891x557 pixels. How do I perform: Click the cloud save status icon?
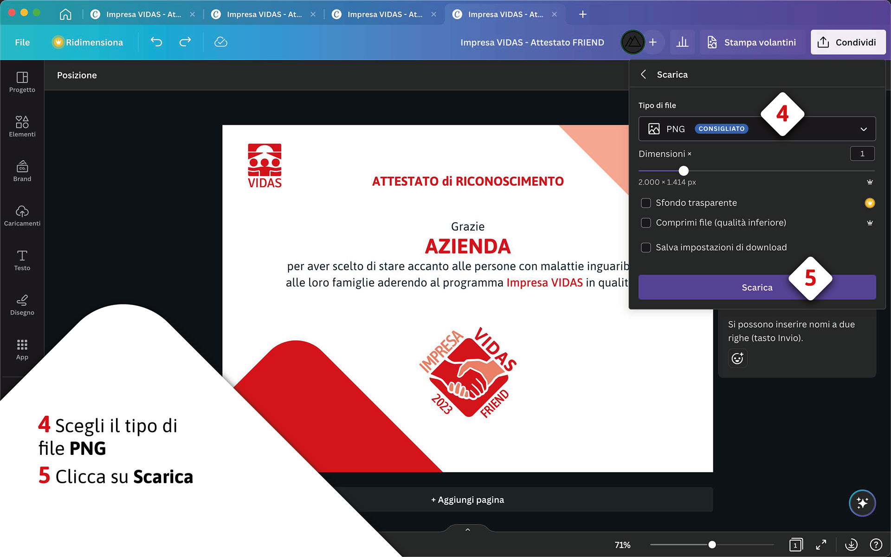[221, 42]
